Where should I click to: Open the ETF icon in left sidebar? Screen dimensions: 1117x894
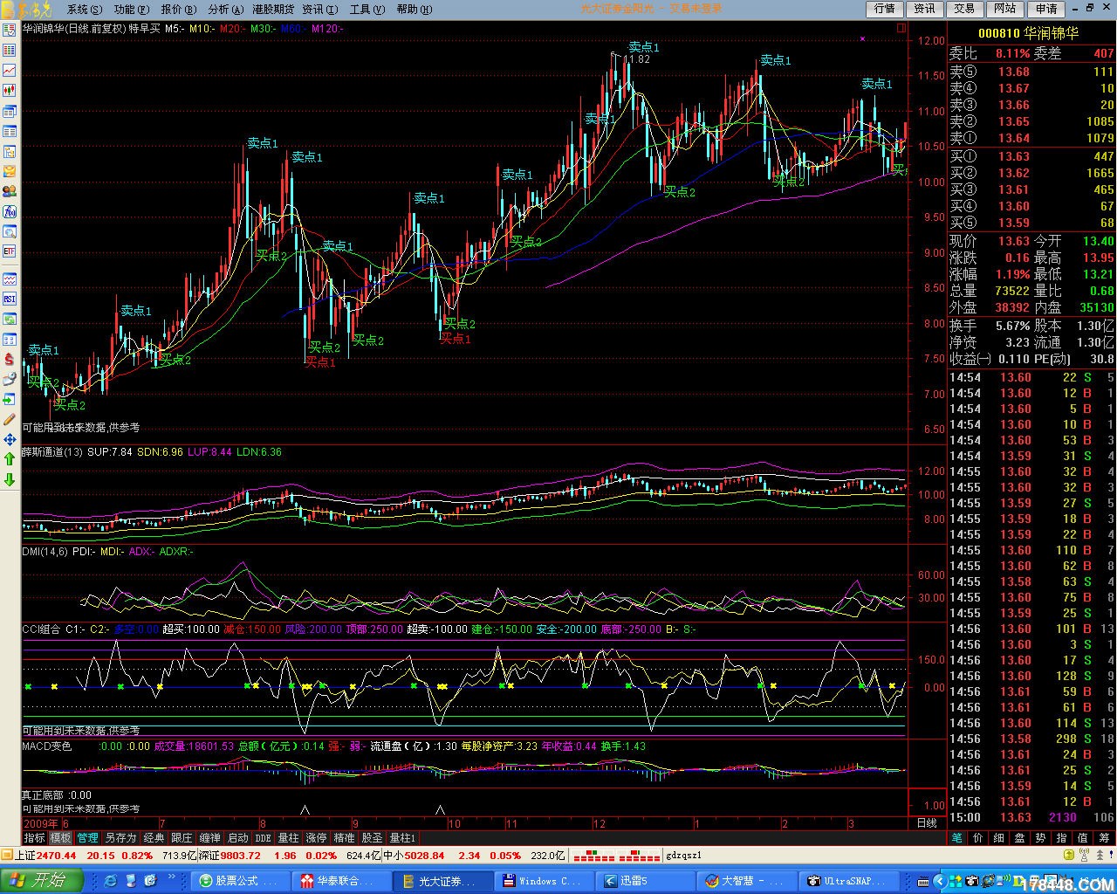tap(10, 251)
